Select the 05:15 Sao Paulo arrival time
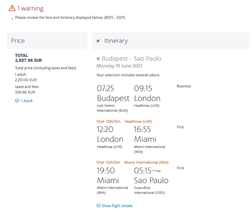Viewport: 252px width, 212px height. click(x=143, y=170)
